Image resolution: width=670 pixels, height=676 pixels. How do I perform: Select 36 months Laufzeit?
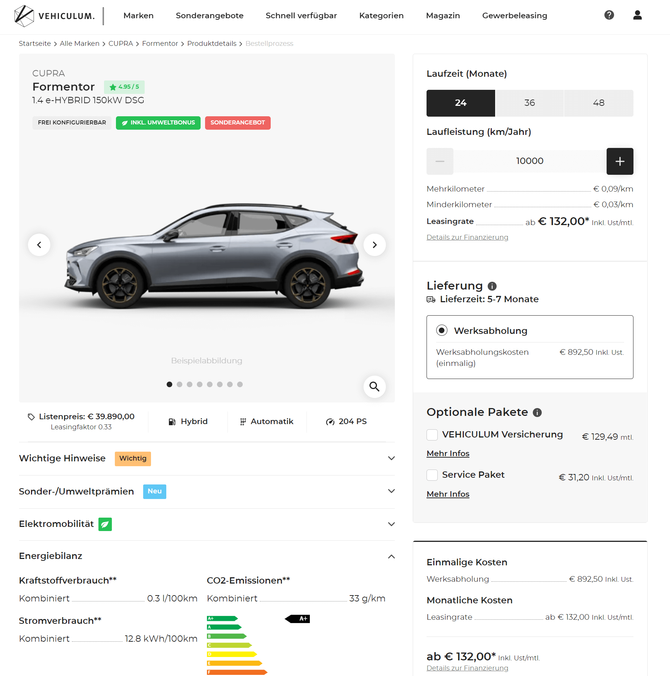[x=529, y=103]
